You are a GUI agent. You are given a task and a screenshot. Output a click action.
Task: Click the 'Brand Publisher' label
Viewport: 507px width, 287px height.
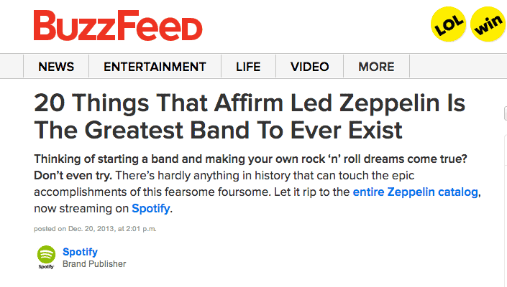coord(94,264)
